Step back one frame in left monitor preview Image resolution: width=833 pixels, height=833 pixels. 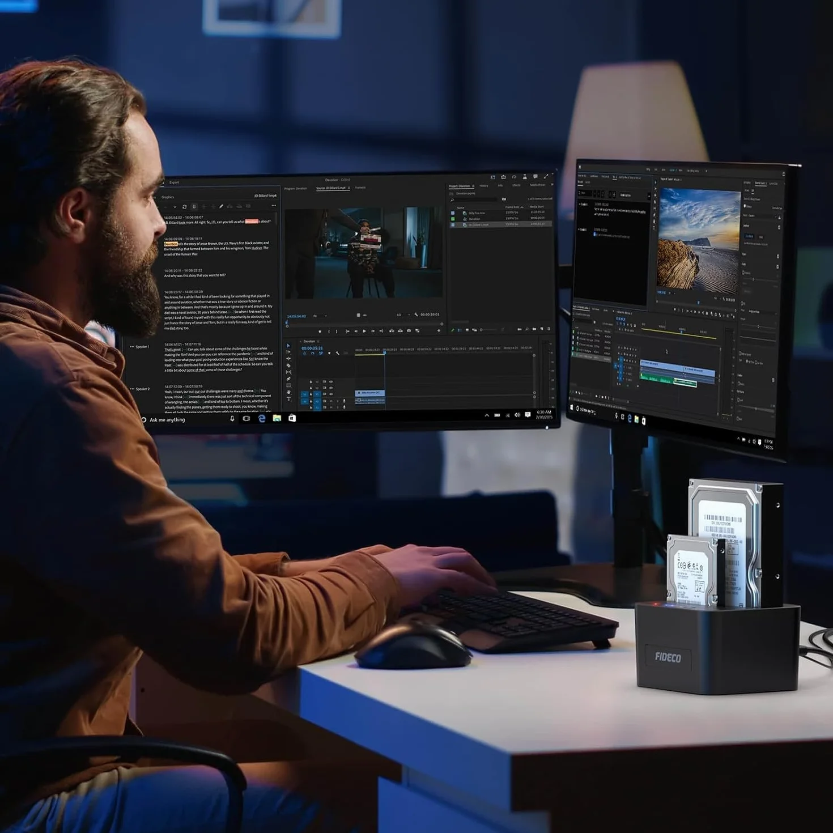tap(355, 331)
